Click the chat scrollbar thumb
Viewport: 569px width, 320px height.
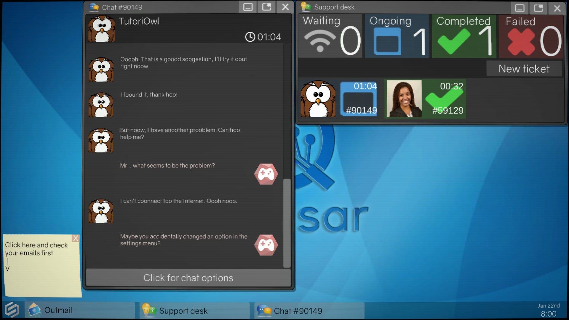click(x=287, y=223)
